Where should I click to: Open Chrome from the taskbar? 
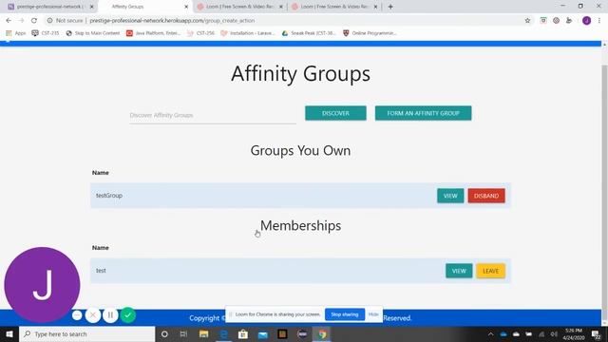pyautogui.click(x=322, y=334)
